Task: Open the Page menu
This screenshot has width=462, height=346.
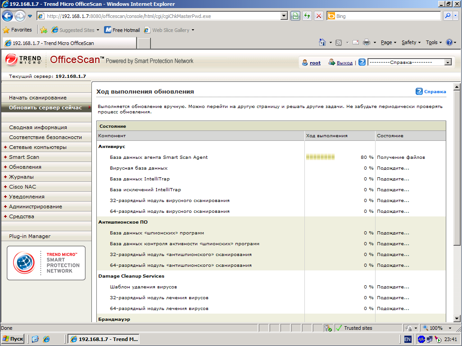Action: click(388, 42)
